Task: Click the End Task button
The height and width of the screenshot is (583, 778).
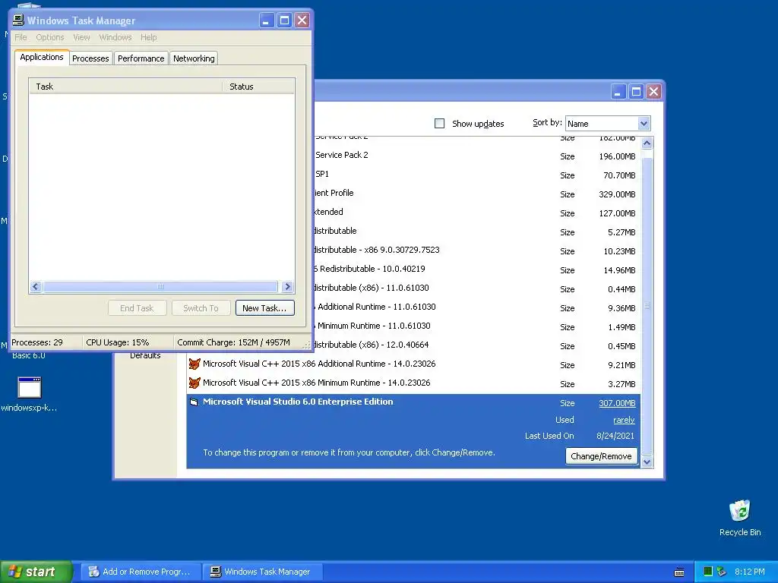Action: (137, 308)
